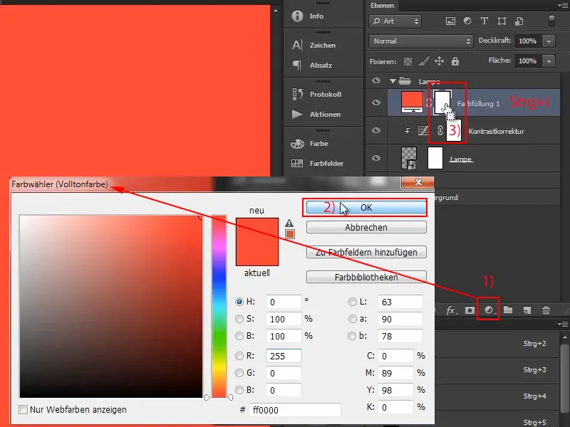Click the Abbrechen button

(x=366, y=227)
